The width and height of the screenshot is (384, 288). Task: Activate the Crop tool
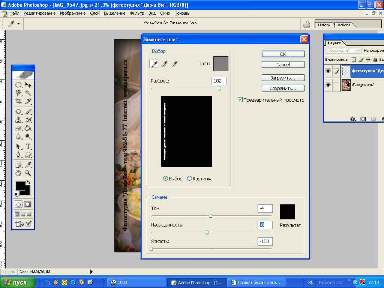click(x=18, y=101)
